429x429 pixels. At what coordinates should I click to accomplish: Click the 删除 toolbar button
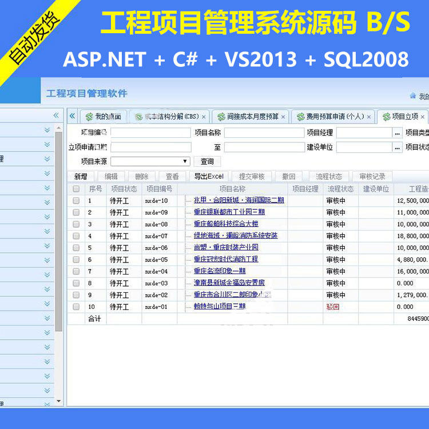point(142,177)
